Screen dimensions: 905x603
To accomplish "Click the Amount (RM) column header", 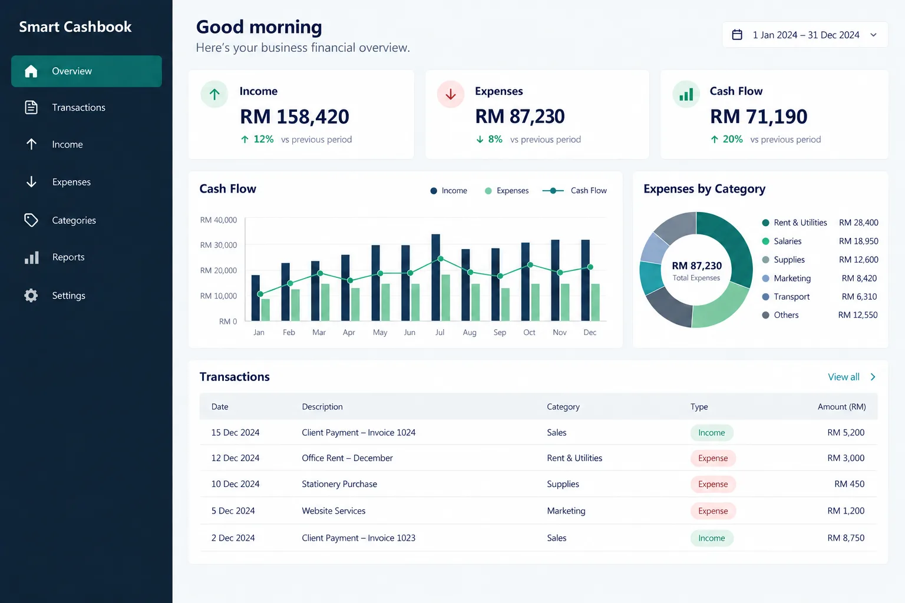I will tap(842, 407).
